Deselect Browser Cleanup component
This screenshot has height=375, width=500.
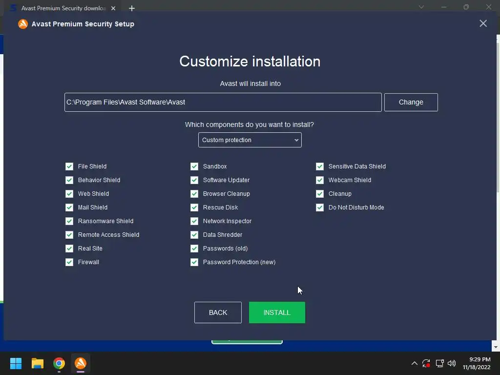(194, 194)
